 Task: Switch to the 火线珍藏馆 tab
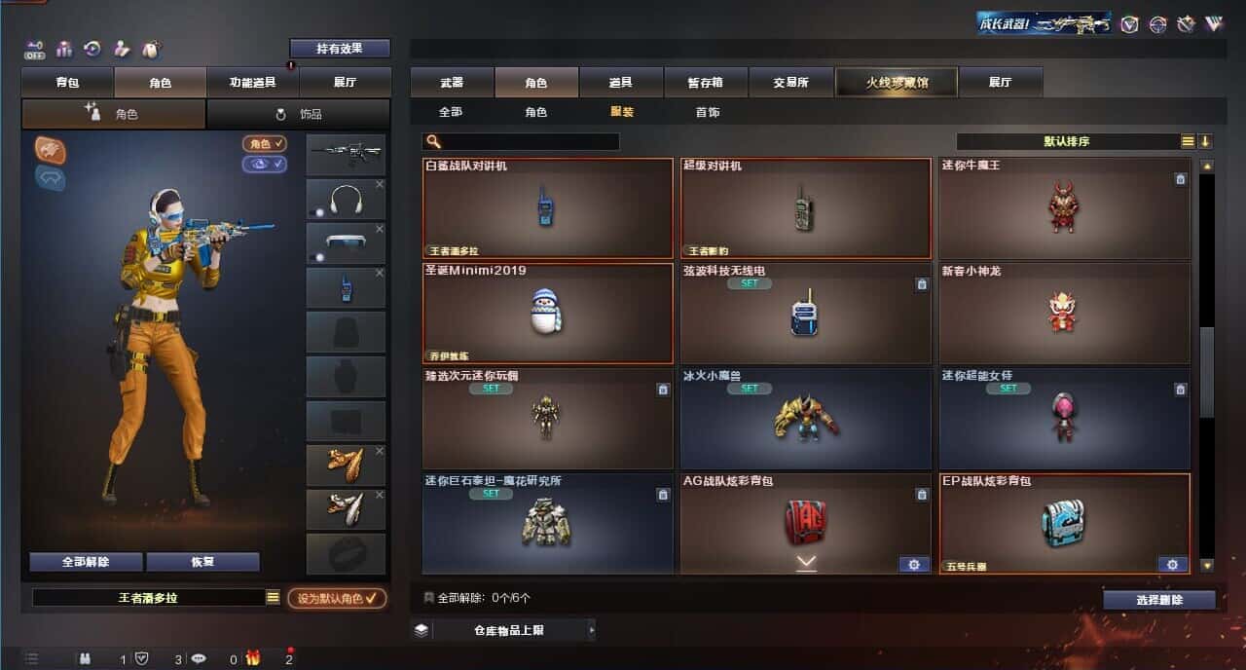tap(897, 83)
